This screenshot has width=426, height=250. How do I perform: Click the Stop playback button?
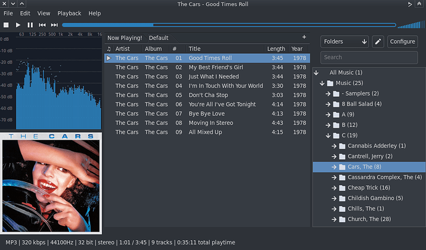pyautogui.click(x=6, y=25)
